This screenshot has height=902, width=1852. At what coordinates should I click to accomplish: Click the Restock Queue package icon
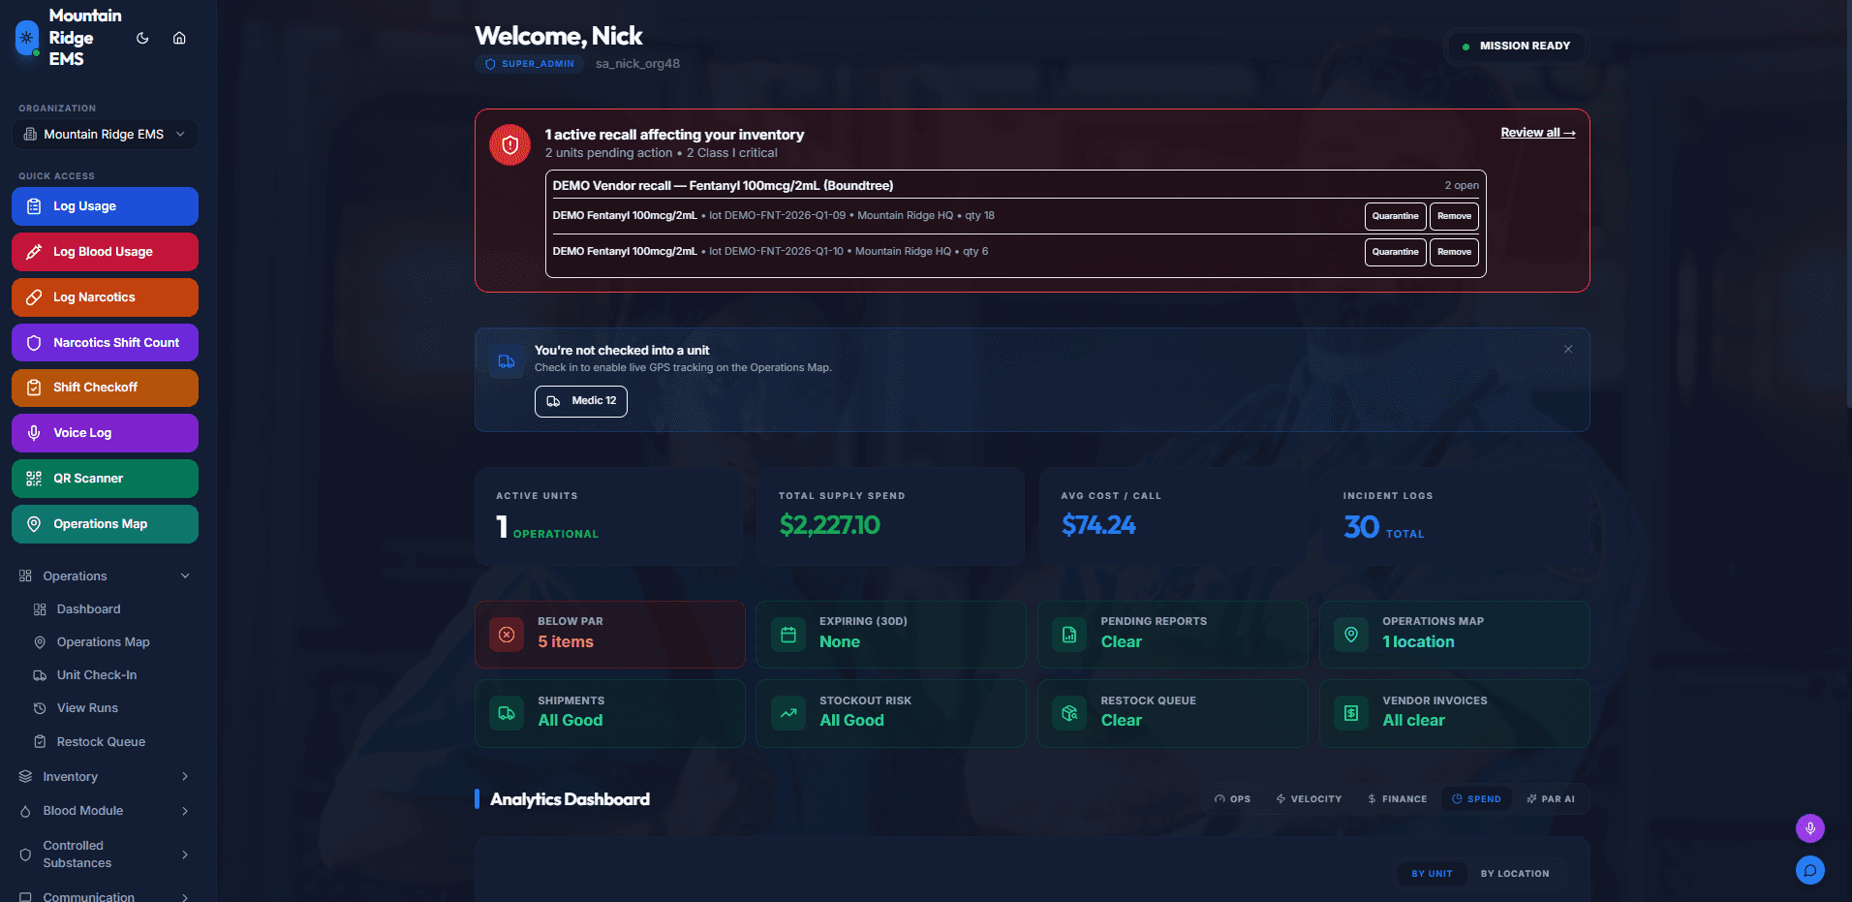tap(1069, 713)
